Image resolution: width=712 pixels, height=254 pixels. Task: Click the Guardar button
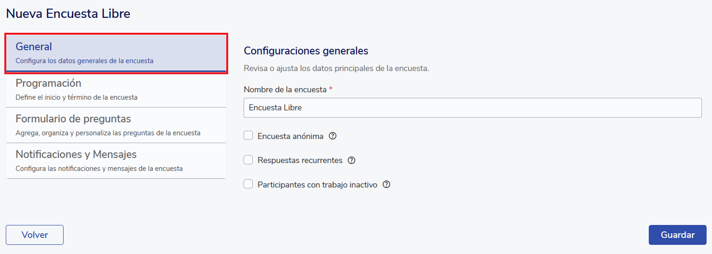click(677, 235)
